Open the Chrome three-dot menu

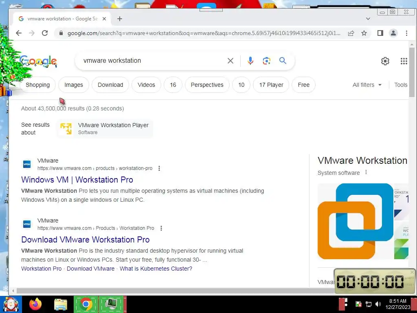406,33
